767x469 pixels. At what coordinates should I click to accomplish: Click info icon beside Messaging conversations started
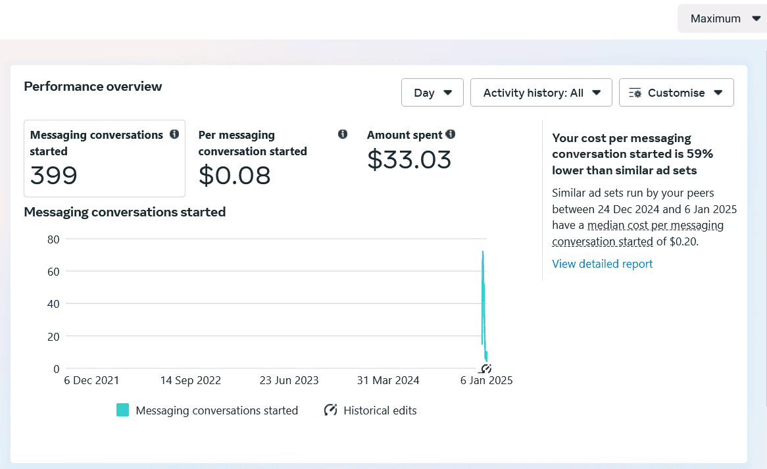click(174, 134)
